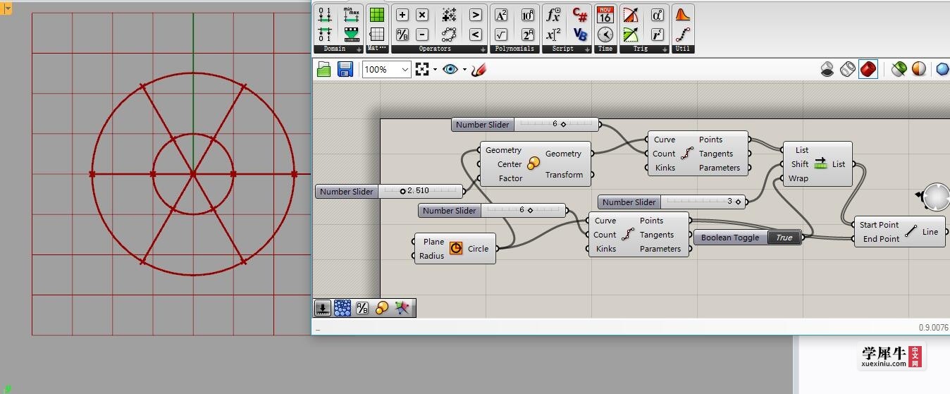The width and height of the screenshot is (950, 394).
Task: Click the Polynomials panel label
Action: 514,49
